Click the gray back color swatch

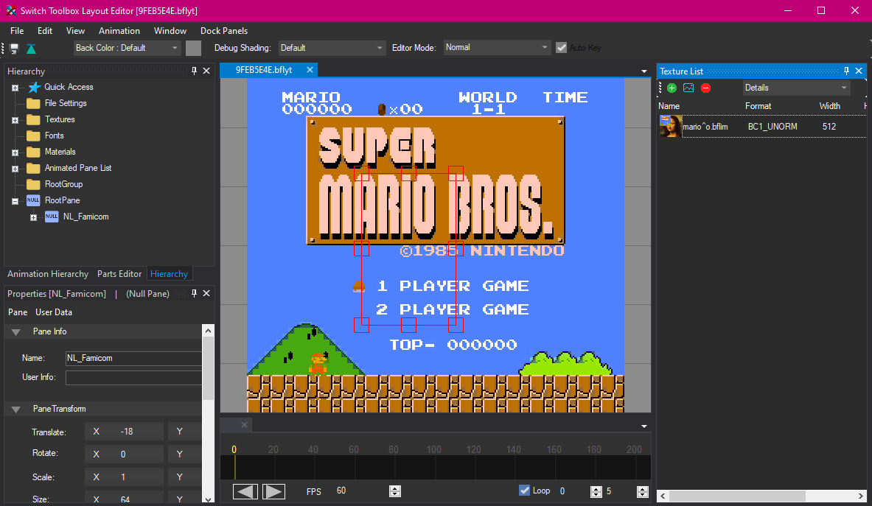click(193, 49)
